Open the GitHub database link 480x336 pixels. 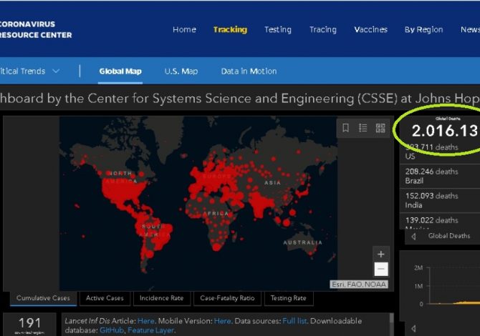[112, 330]
